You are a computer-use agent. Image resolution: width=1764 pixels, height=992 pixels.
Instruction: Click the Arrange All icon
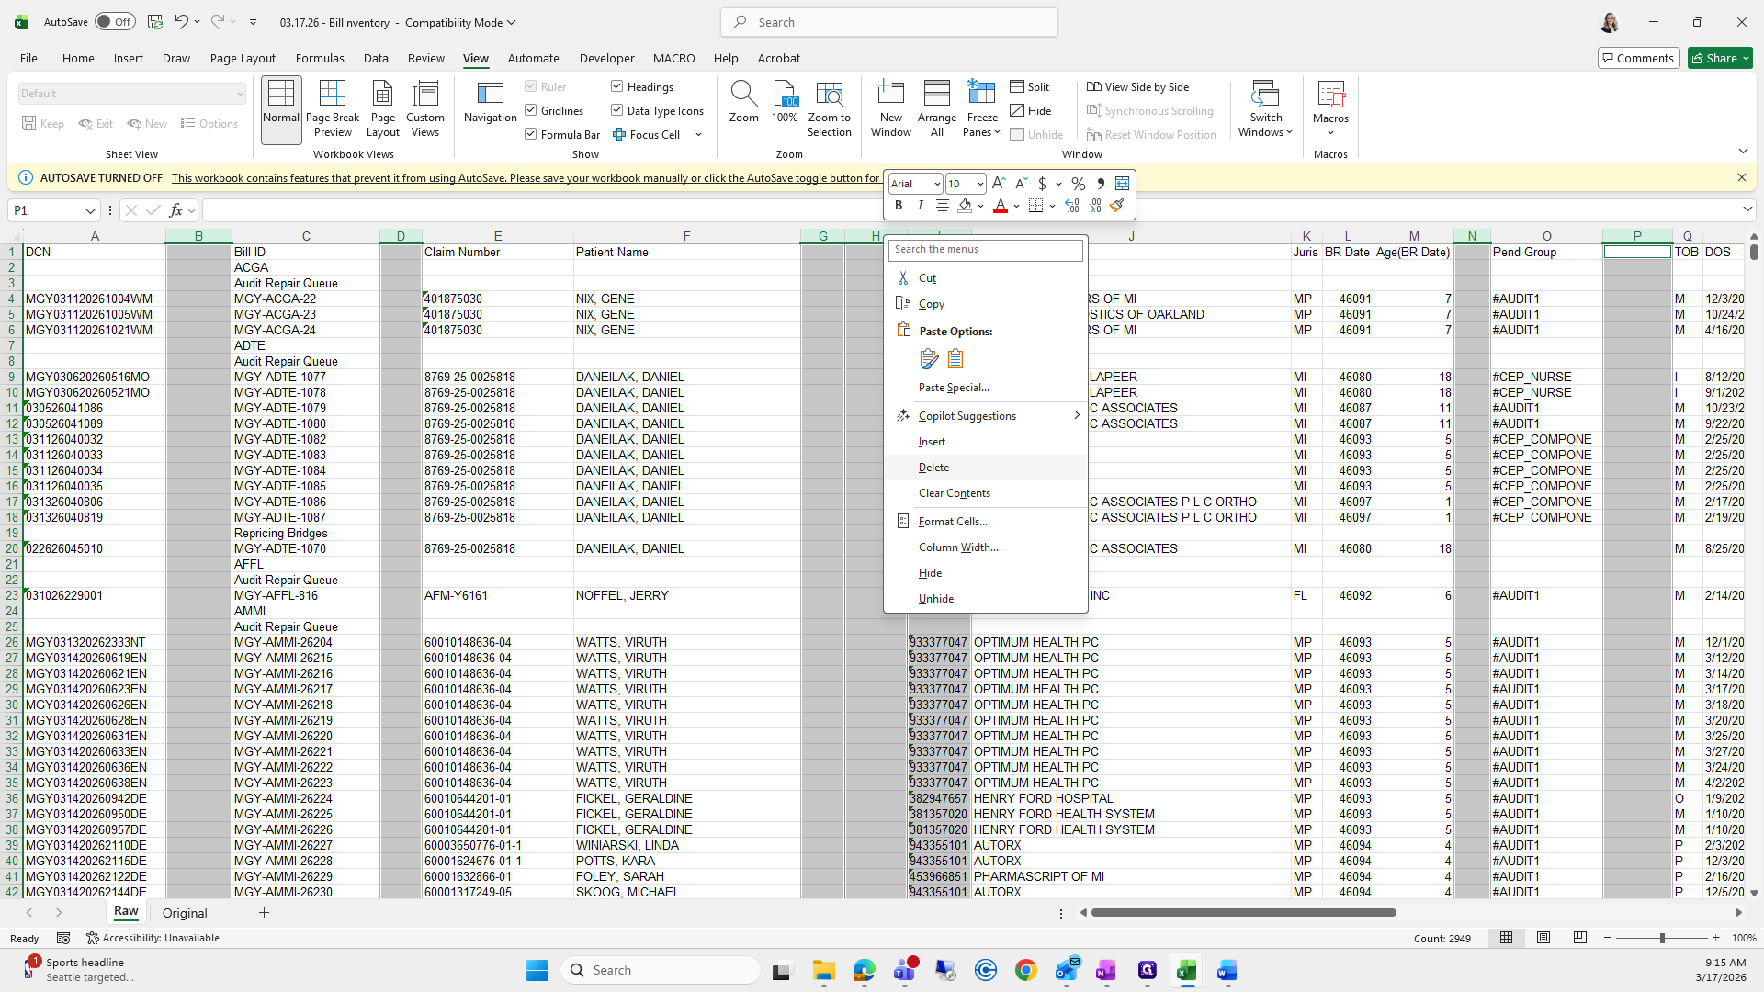[x=936, y=95]
